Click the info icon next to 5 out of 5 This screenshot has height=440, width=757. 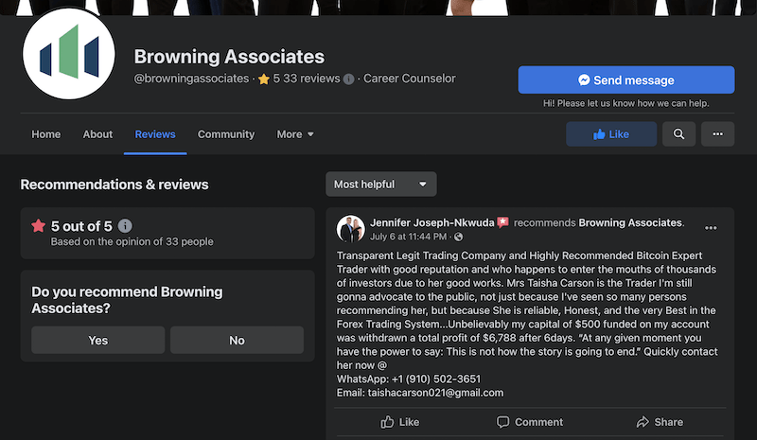125,225
